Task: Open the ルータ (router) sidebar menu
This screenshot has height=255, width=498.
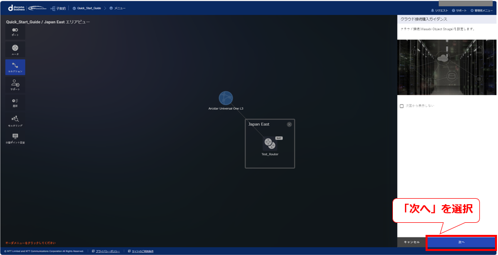Action: [15, 50]
